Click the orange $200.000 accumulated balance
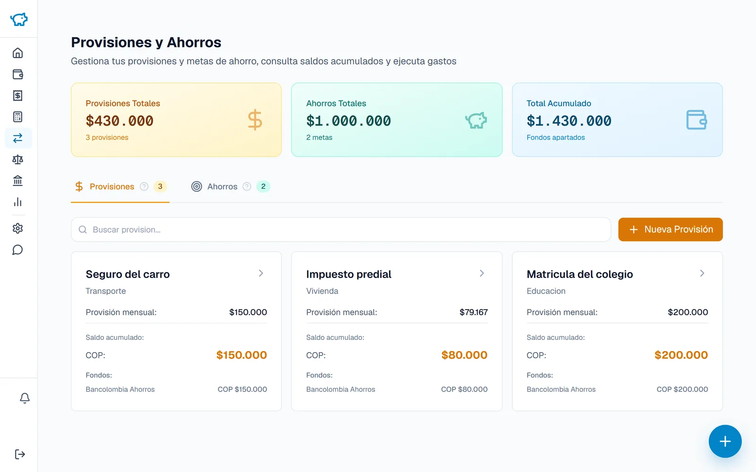This screenshot has height=472, width=756. 681,355
